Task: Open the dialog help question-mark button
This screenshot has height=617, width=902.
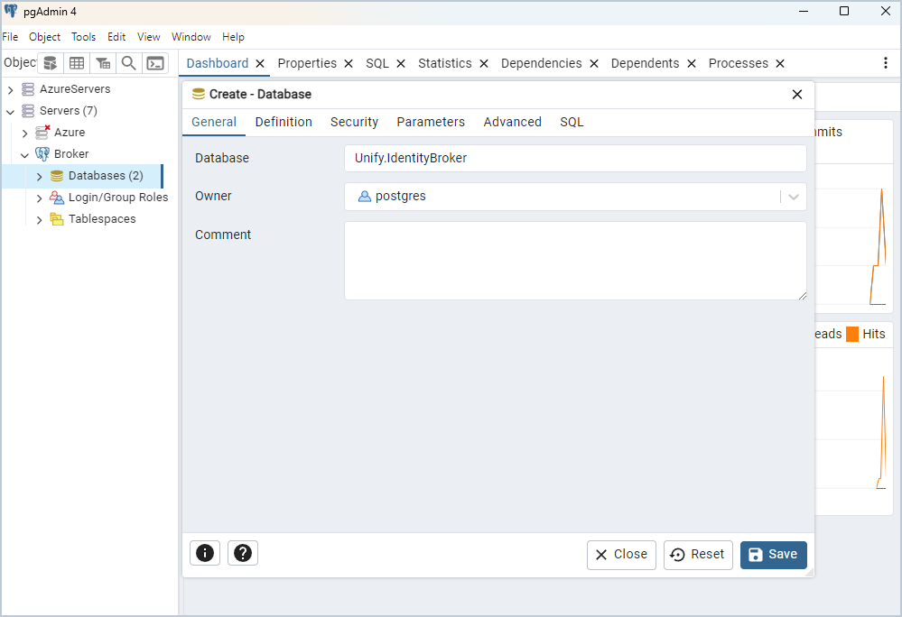Action: 243,553
